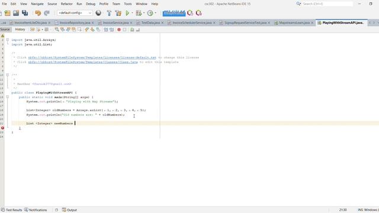Expand the Profile project dropdown arrow
Image resolution: width=379 pixels, height=213 pixels.
point(155,13)
